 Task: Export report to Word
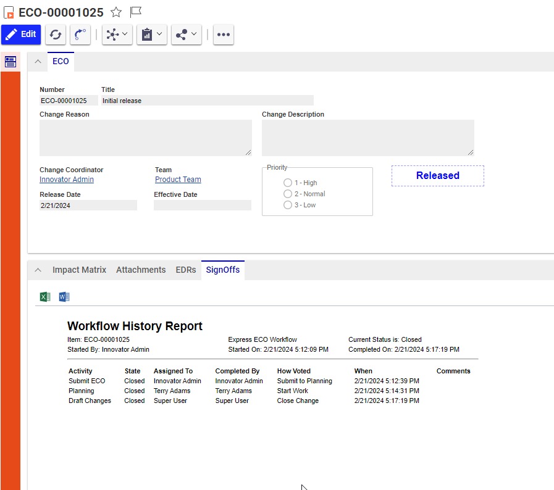(64, 297)
